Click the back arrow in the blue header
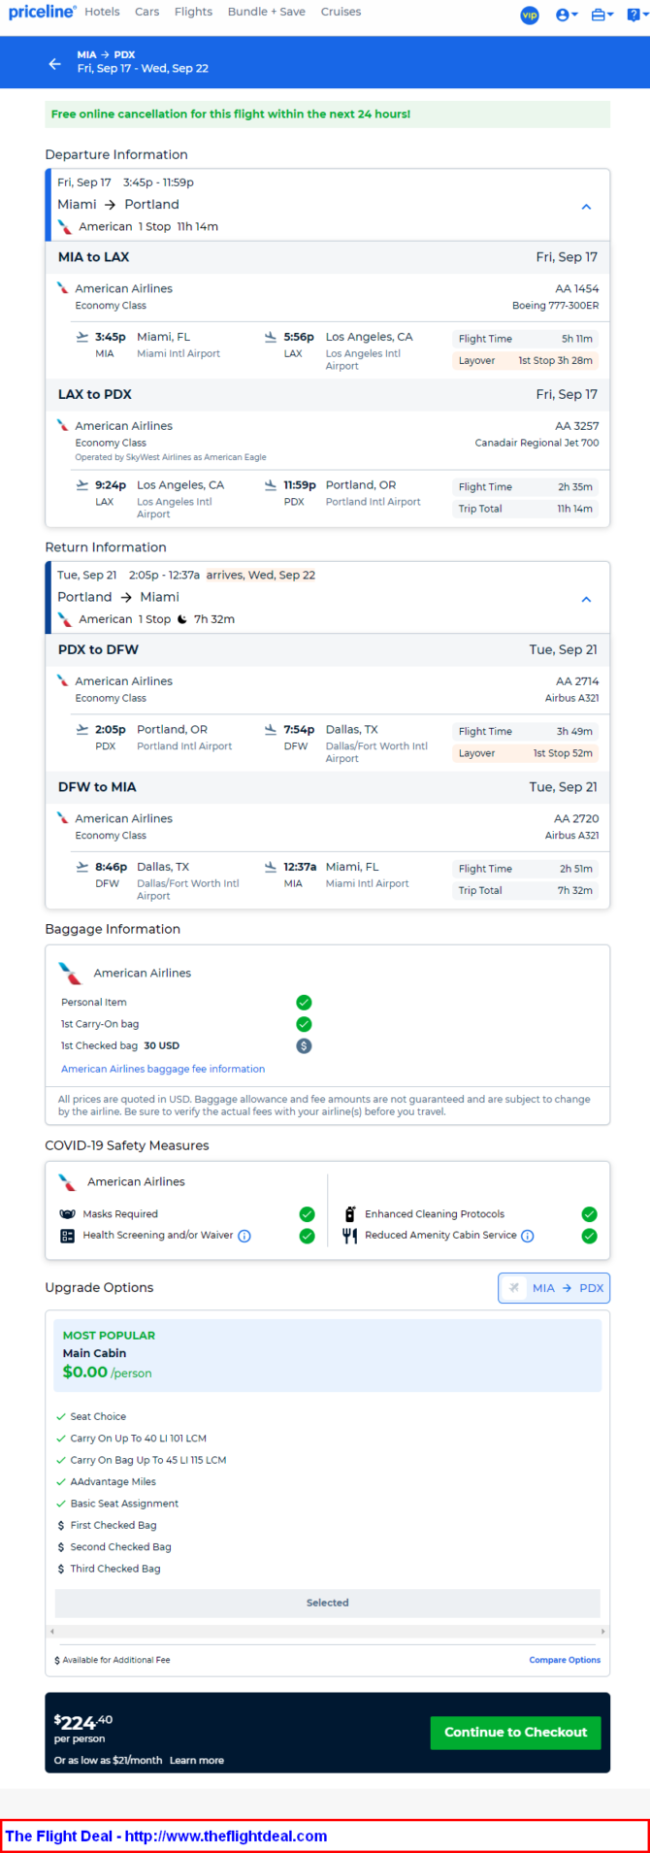This screenshot has height=1853, width=650. (54, 63)
